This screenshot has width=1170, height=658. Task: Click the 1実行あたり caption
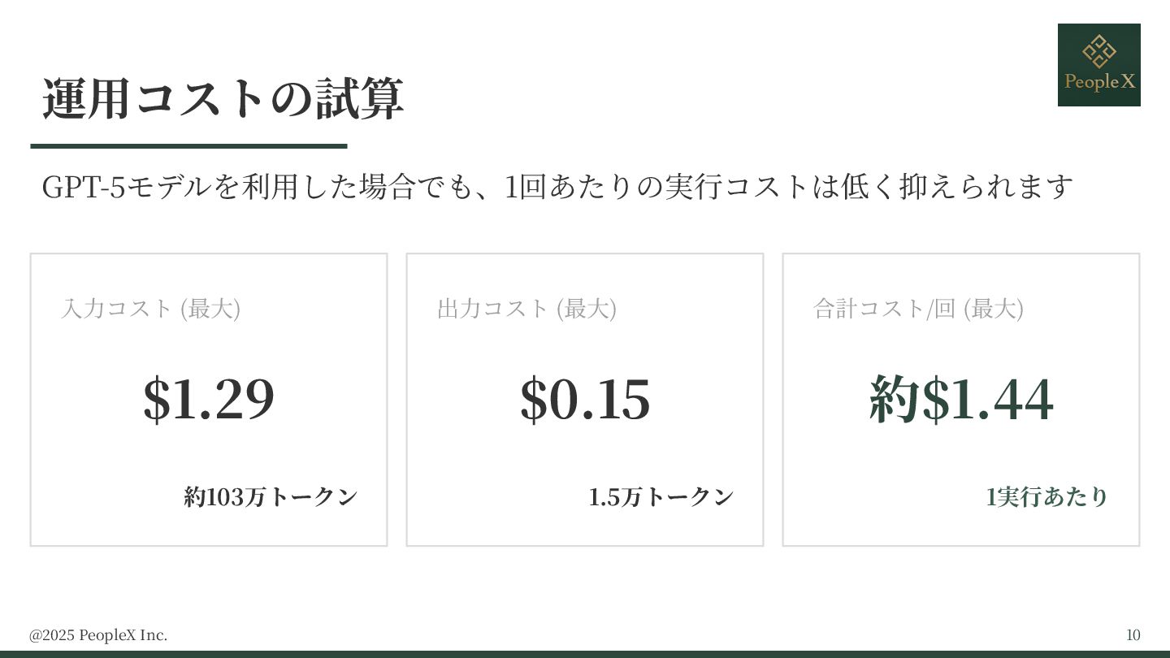click(1046, 497)
